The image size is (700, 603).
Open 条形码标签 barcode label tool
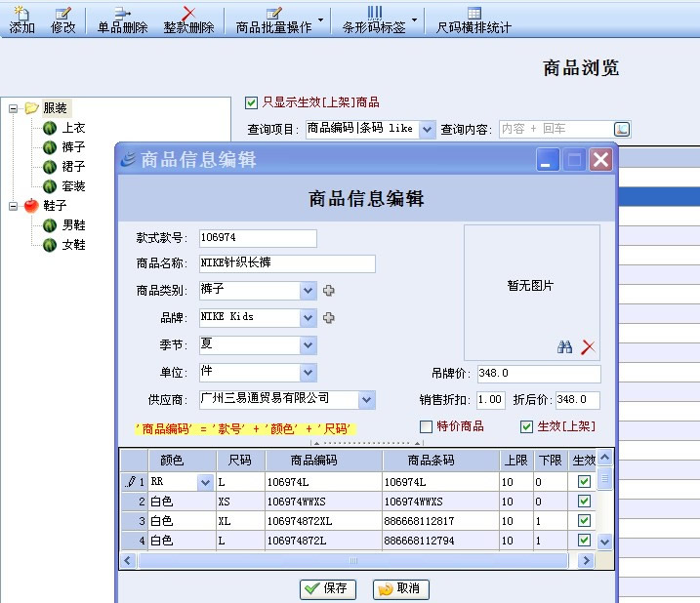coord(380,20)
